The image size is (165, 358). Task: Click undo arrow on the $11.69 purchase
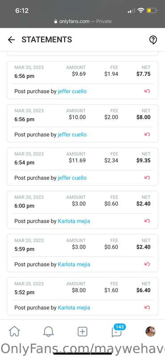coord(147,177)
